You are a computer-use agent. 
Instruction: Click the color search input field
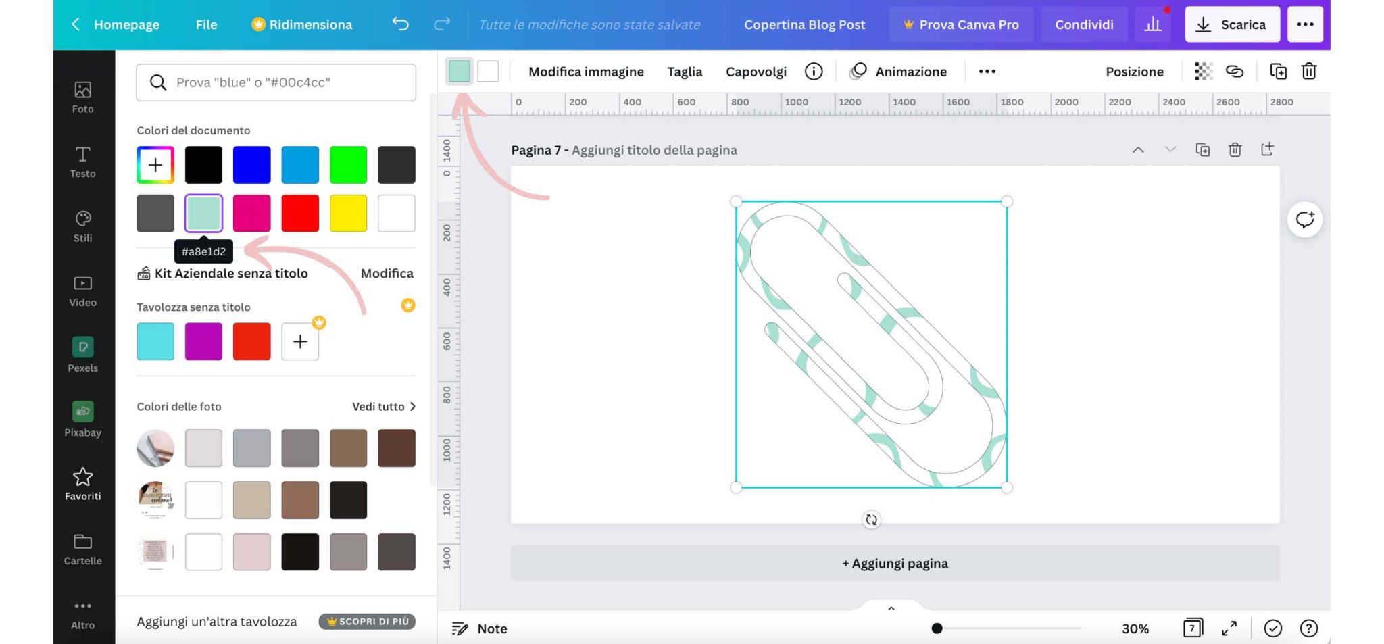pos(276,82)
